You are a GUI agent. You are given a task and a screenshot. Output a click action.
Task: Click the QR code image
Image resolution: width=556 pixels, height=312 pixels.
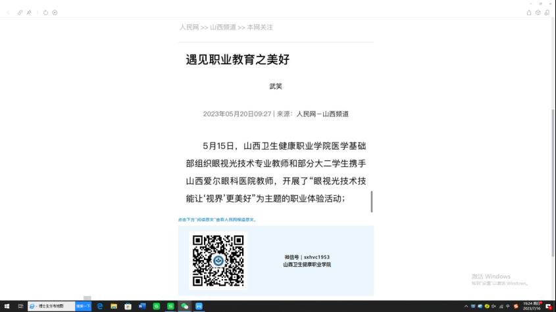click(x=218, y=261)
